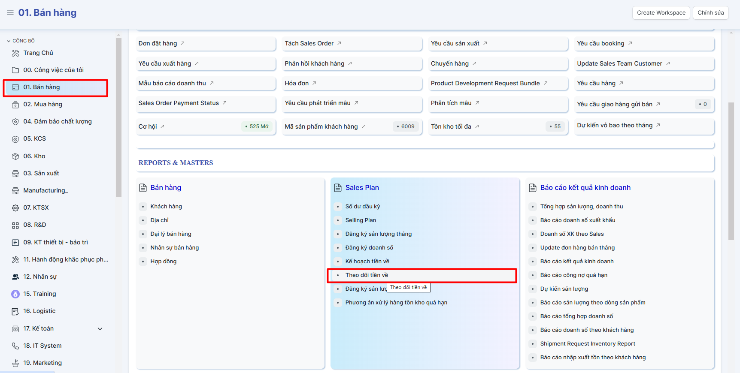
Task: Collapse the CÔNG BỐ sidebar section
Action: tap(9, 41)
